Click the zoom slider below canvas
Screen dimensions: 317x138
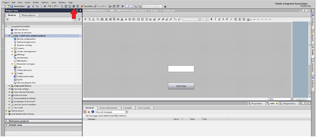pyautogui.click(x=301, y=99)
